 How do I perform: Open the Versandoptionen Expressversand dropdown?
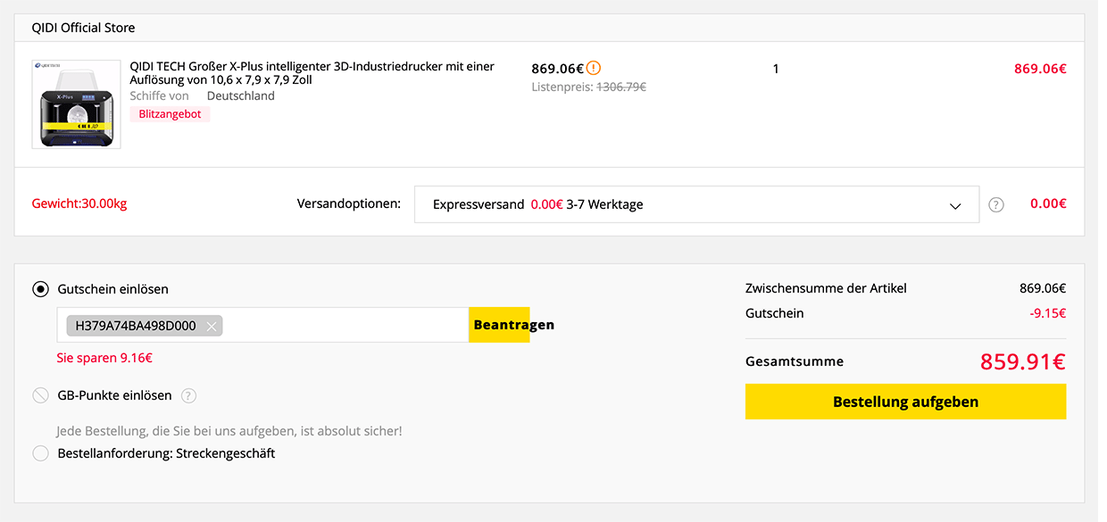point(696,204)
